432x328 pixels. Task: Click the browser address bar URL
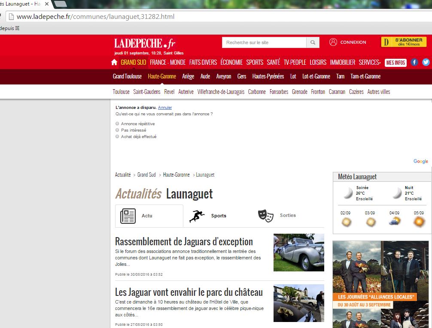(95, 17)
